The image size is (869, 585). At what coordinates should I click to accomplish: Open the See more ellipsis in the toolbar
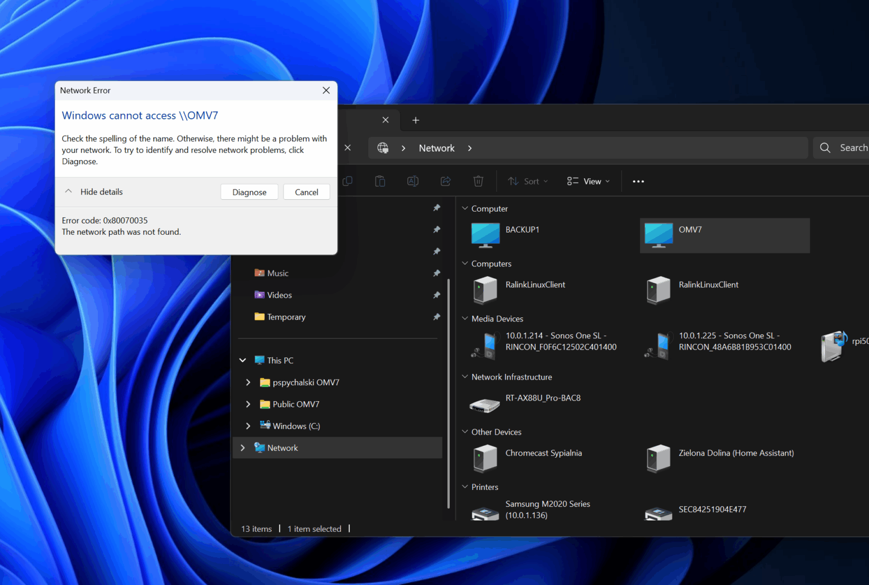638,181
